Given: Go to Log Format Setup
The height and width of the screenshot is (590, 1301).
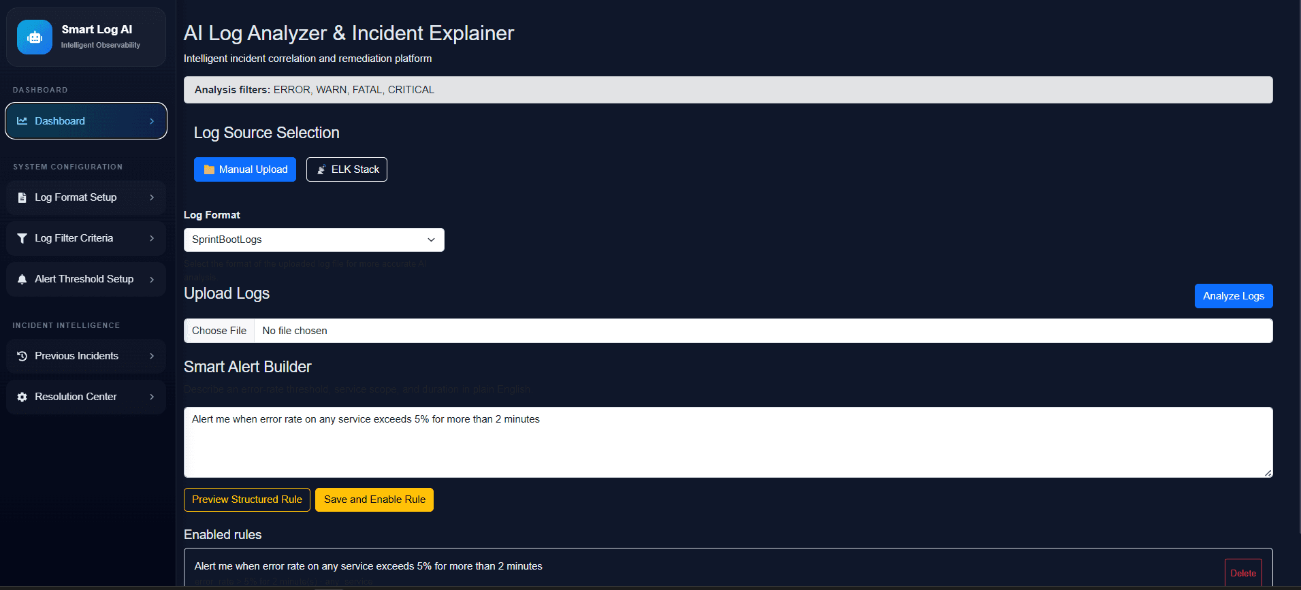Looking at the screenshot, I should click(86, 197).
